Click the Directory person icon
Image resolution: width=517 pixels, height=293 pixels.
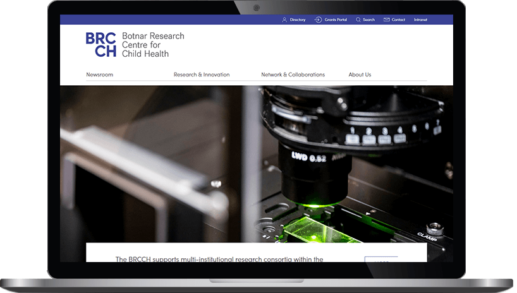284,20
